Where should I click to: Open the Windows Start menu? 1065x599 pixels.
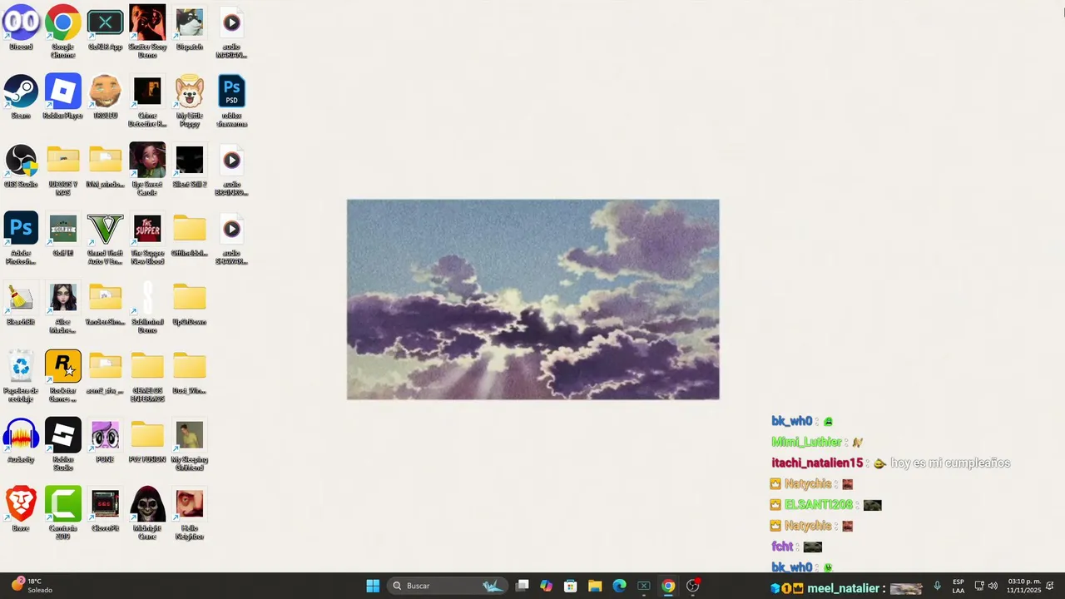373,586
